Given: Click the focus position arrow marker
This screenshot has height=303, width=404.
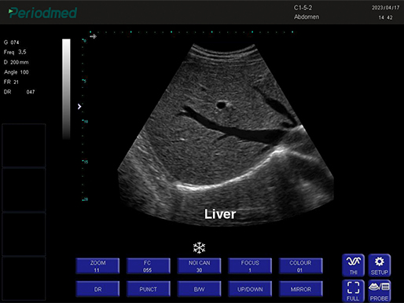Looking at the screenshot, I should click(79, 107).
